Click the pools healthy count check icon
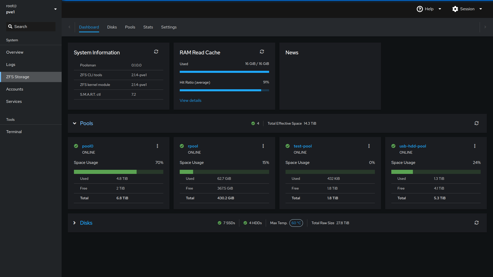Image resolution: width=493 pixels, height=277 pixels. coord(253,123)
